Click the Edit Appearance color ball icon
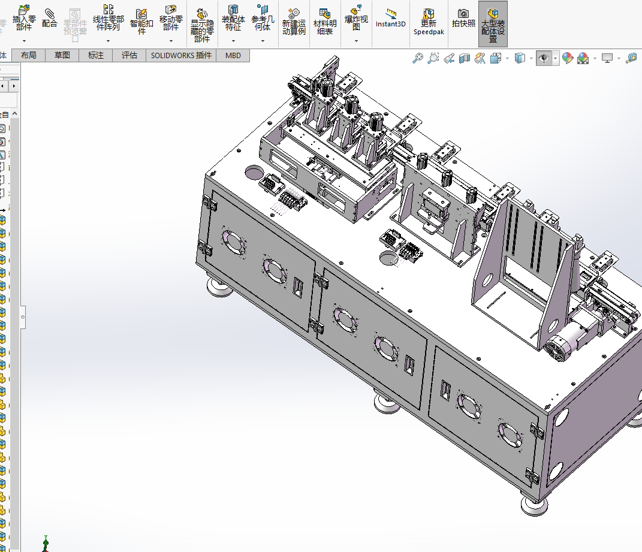This screenshot has width=642, height=552. 567,58
